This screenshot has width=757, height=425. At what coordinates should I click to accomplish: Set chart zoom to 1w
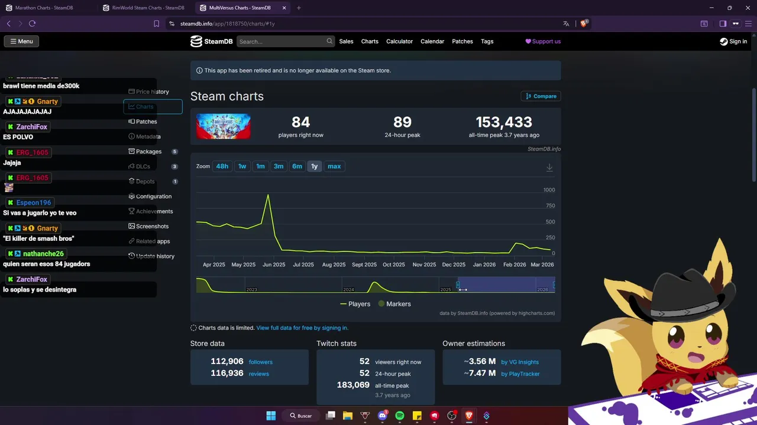(242, 166)
